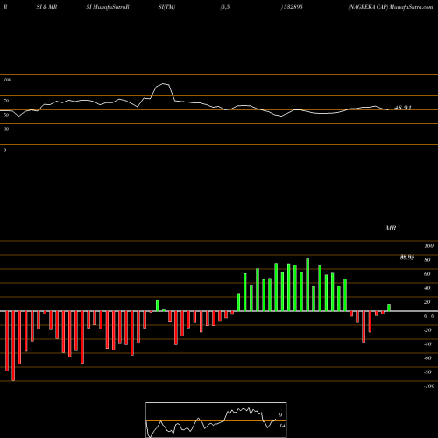The height and width of the screenshot is (438, 438).
Task: Click the RSI axis label 70
Action: pos(6,101)
